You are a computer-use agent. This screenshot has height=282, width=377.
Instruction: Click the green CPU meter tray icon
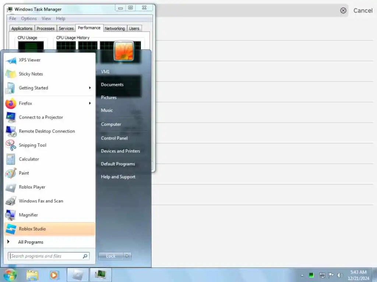[x=311, y=275]
